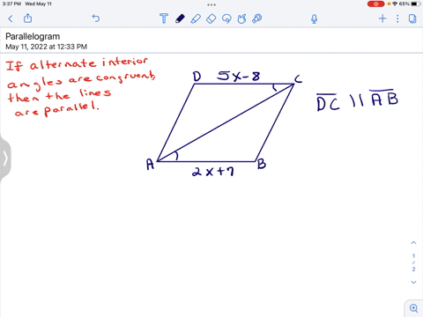Tap the zoom magnifier button
The height and width of the screenshot is (317, 423).
[x=414, y=308]
